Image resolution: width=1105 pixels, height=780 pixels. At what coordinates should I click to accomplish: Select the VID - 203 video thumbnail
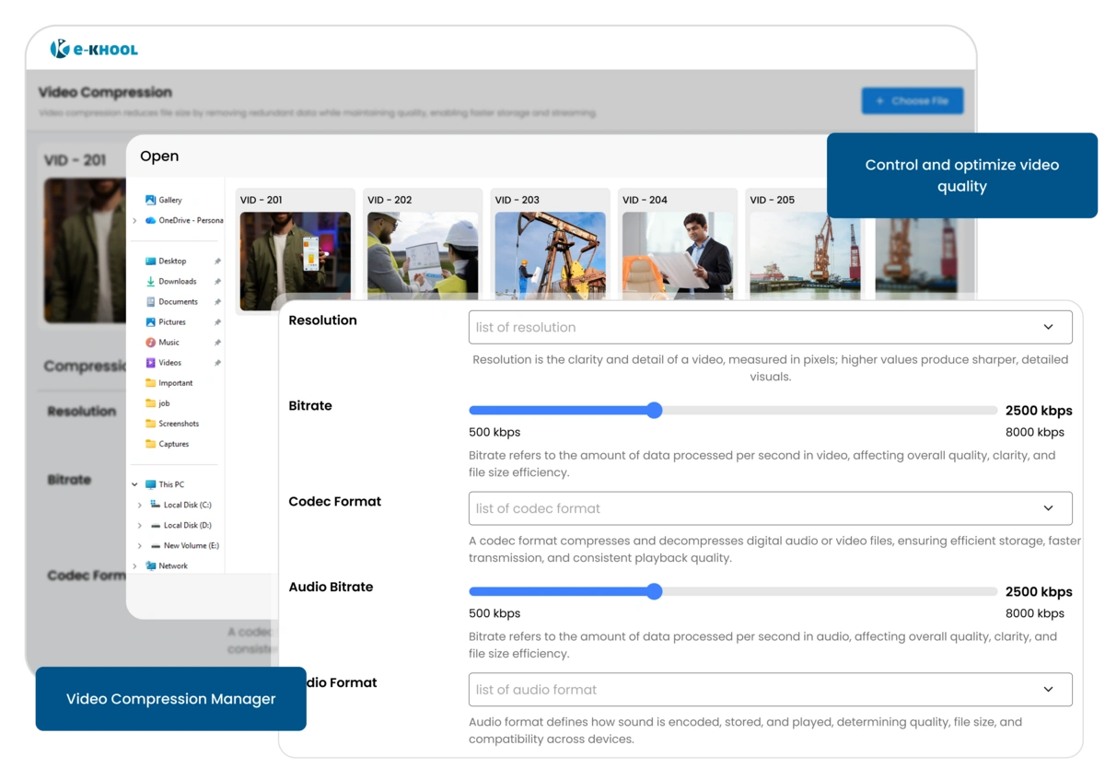550,253
